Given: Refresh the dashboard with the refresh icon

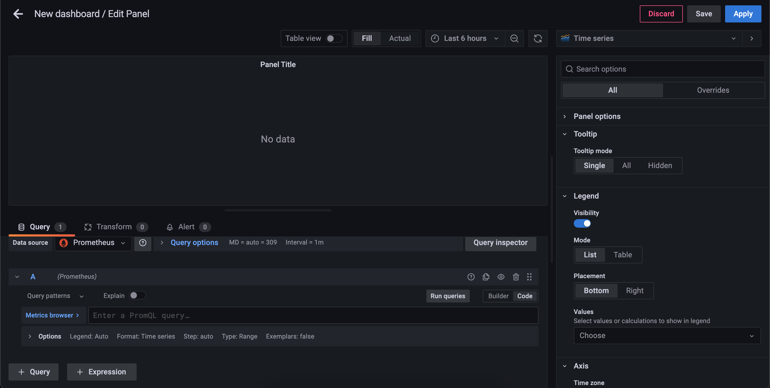Looking at the screenshot, I should click(x=538, y=38).
